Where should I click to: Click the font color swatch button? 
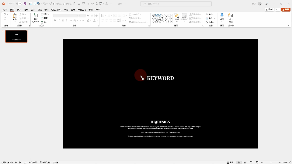(x=94, y=20)
